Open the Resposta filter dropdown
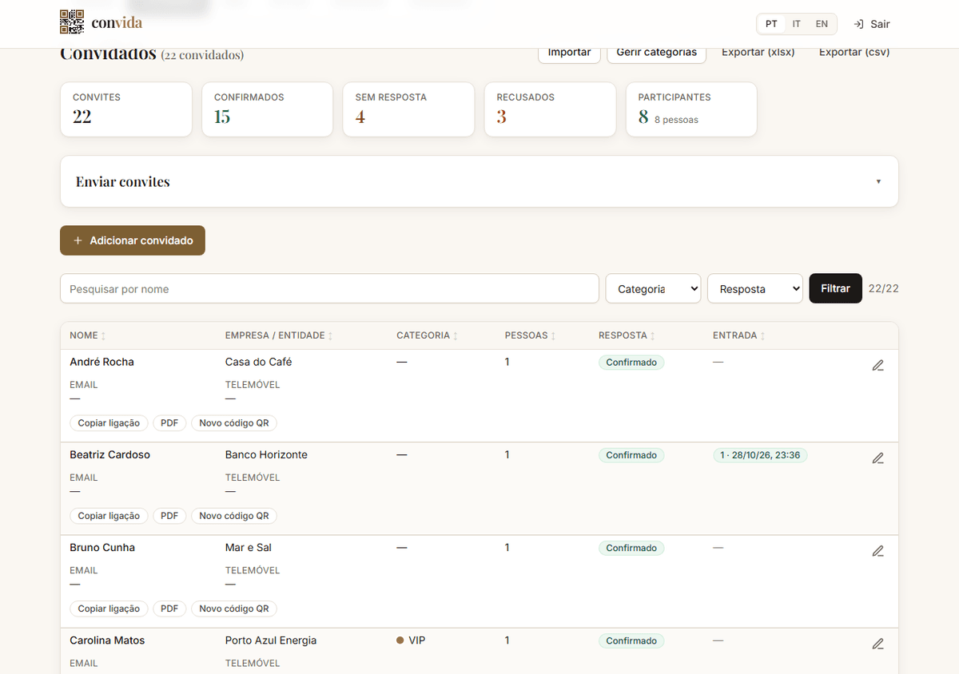959x674 pixels. [x=755, y=289]
